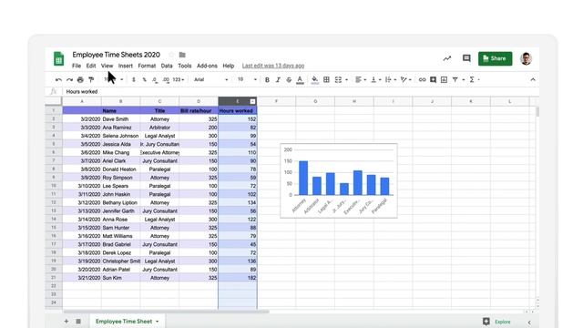Toggle bold formatting
Screen dimensions: 583x328
(267, 79)
